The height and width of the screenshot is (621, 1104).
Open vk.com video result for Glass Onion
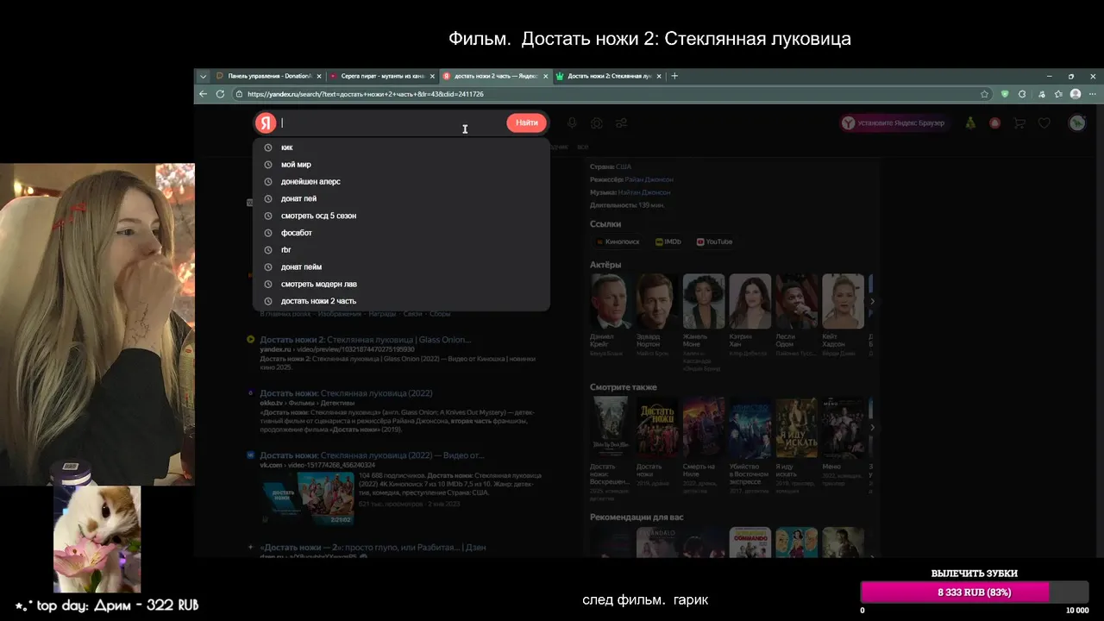(372, 455)
